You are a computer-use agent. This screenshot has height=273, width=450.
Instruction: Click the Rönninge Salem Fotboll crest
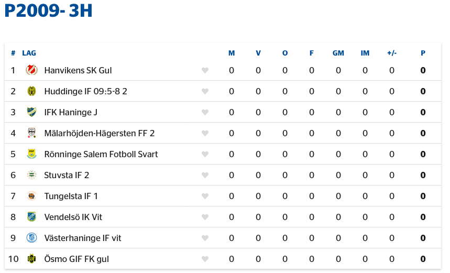[31, 154]
